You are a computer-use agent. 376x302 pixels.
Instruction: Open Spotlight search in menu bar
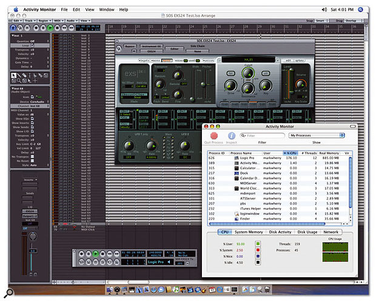[x=360, y=9]
